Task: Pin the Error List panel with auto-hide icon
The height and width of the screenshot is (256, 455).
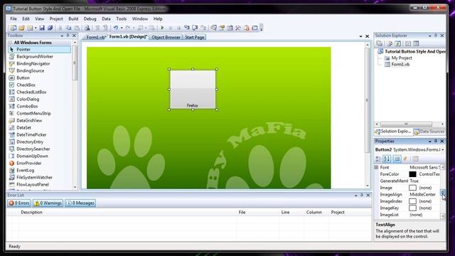Action: pyautogui.click(x=362, y=195)
